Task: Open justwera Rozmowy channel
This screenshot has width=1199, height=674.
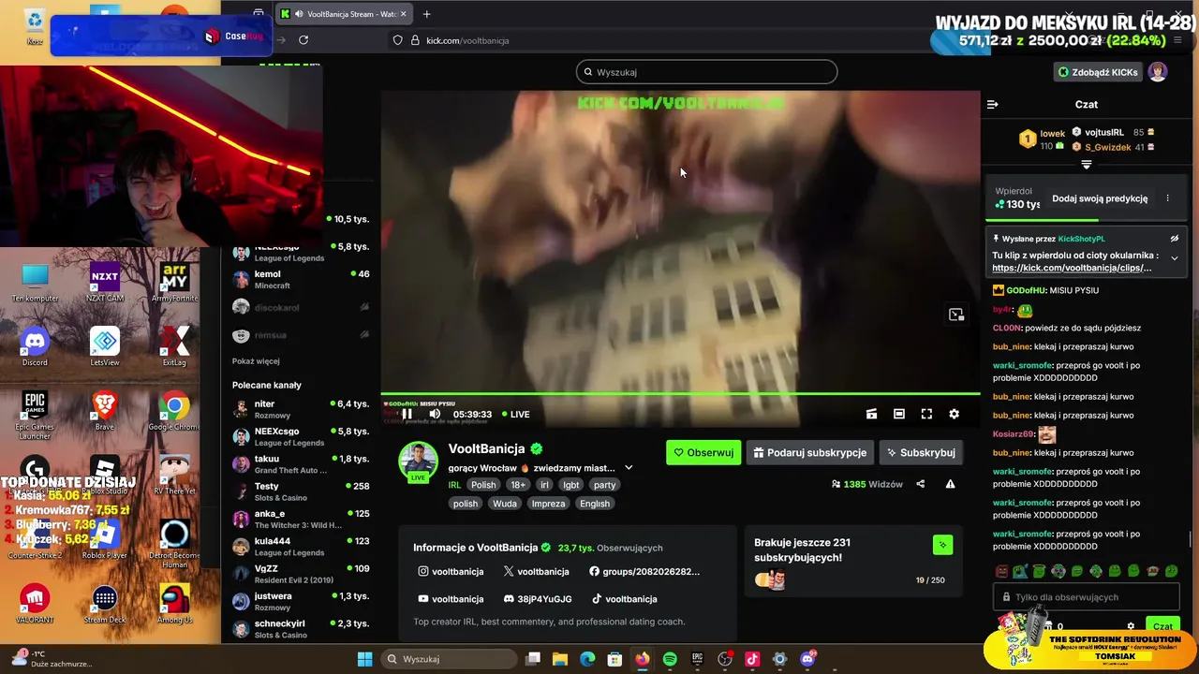Action: point(301,601)
